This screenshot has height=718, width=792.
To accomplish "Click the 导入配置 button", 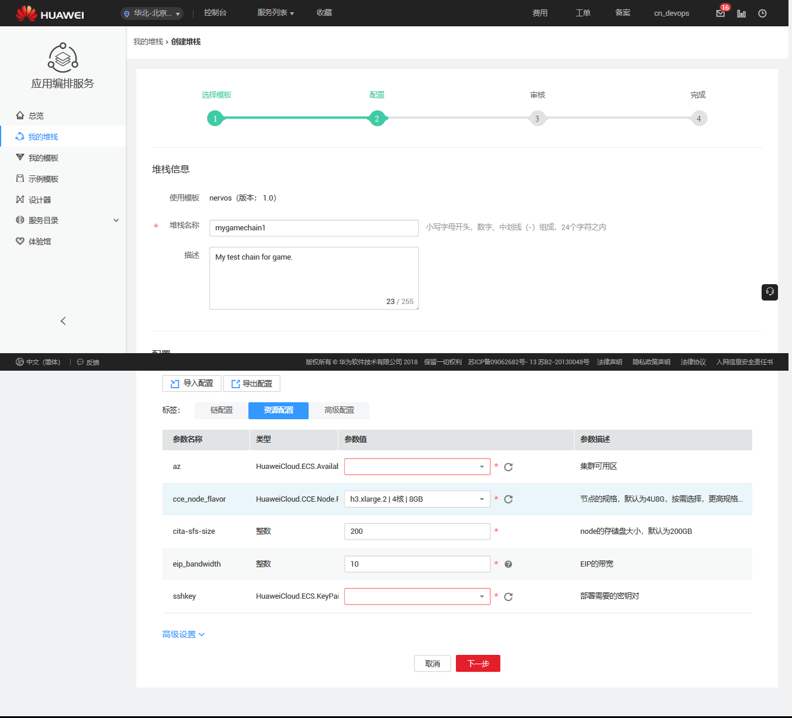I will (192, 384).
